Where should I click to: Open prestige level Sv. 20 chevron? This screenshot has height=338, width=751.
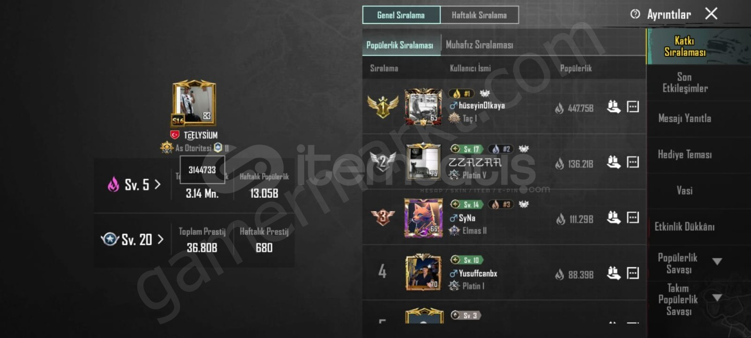(160, 239)
